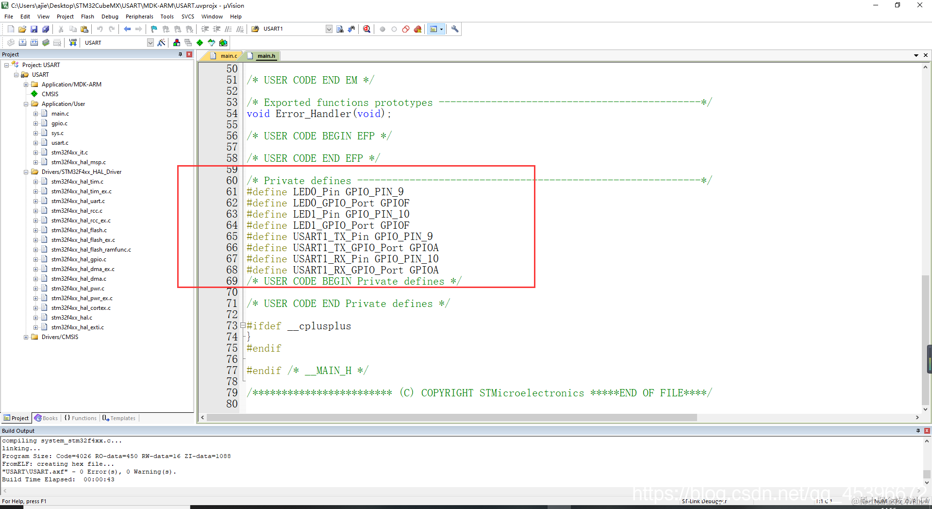
Task: Open Configuration with the wrench icon
Action: (455, 29)
